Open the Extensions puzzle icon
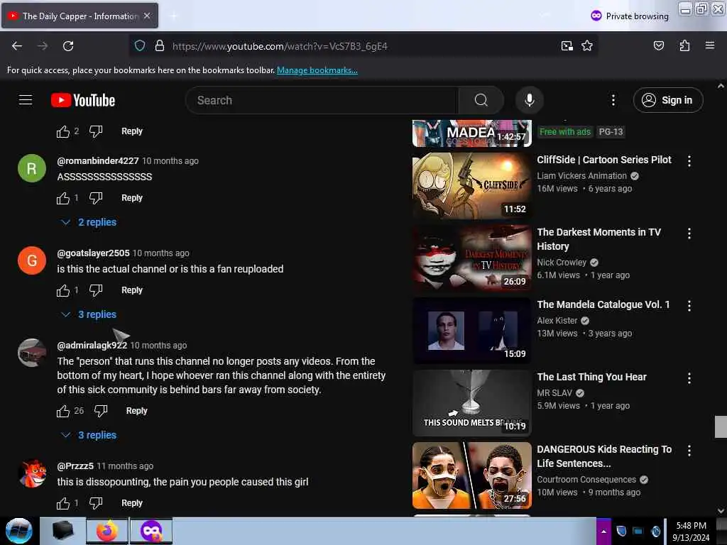 coord(684,45)
